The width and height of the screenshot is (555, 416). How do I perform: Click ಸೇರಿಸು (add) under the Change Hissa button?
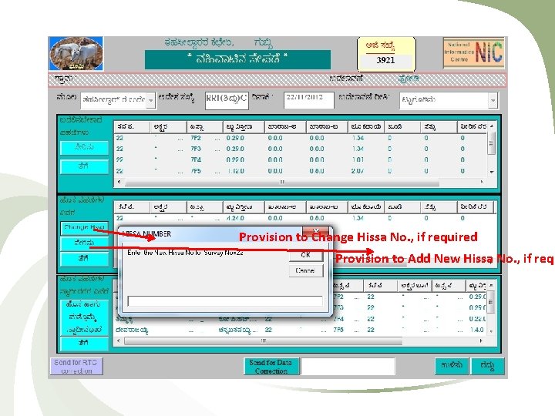(x=84, y=243)
